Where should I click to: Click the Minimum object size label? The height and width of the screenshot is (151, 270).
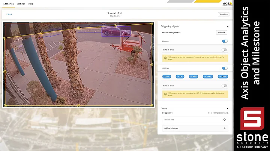tap(171, 33)
